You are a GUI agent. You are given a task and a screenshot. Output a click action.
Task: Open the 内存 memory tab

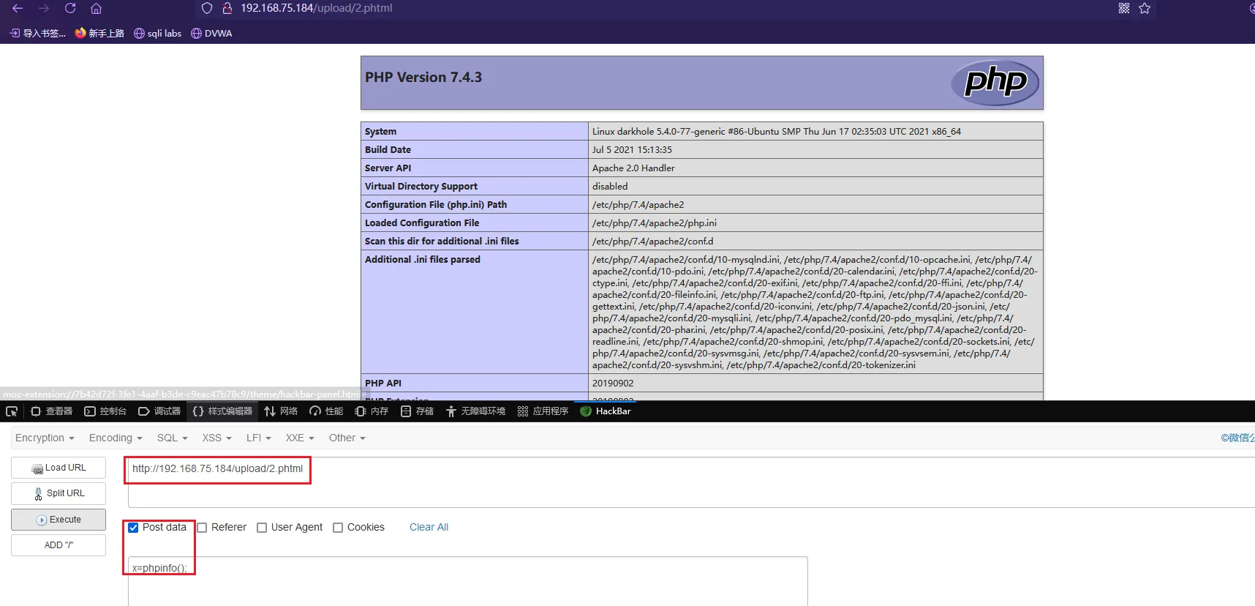click(372, 411)
